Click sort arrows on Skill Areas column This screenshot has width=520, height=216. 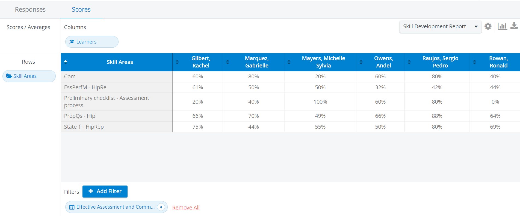[x=66, y=62]
